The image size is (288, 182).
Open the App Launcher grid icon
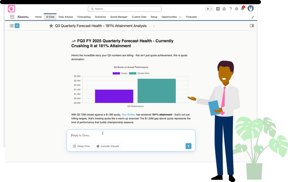coord(12,17)
